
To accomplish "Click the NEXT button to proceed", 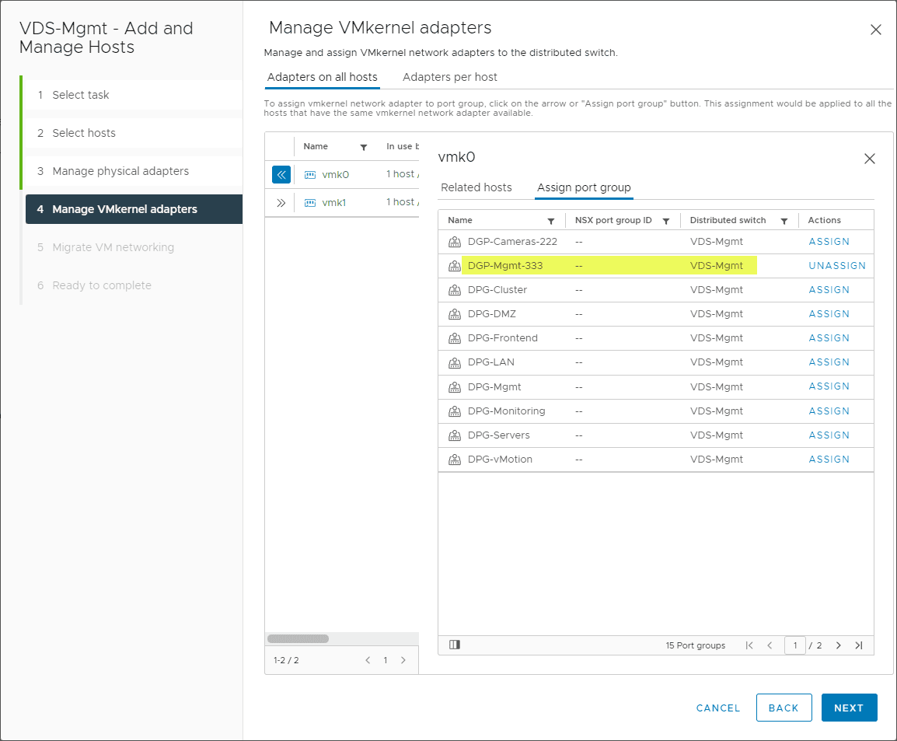I will pos(849,708).
